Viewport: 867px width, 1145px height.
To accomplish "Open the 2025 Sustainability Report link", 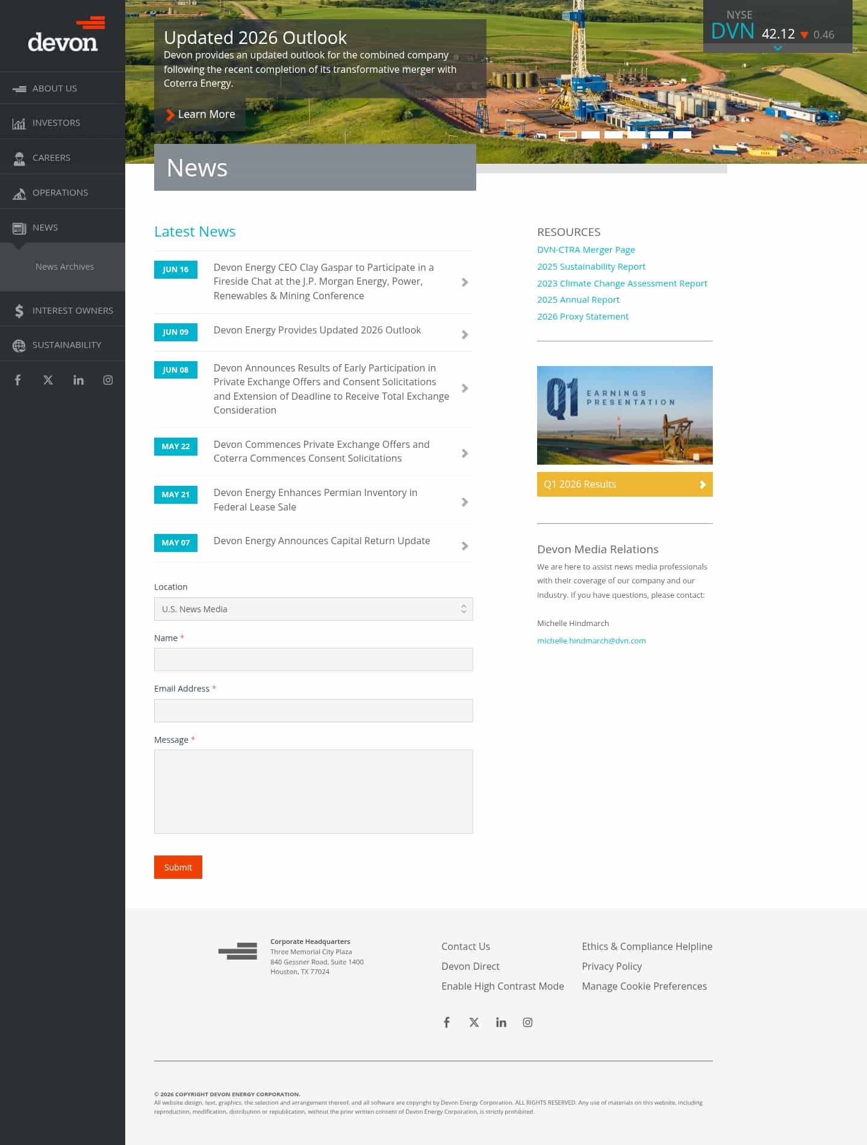I will (591, 267).
